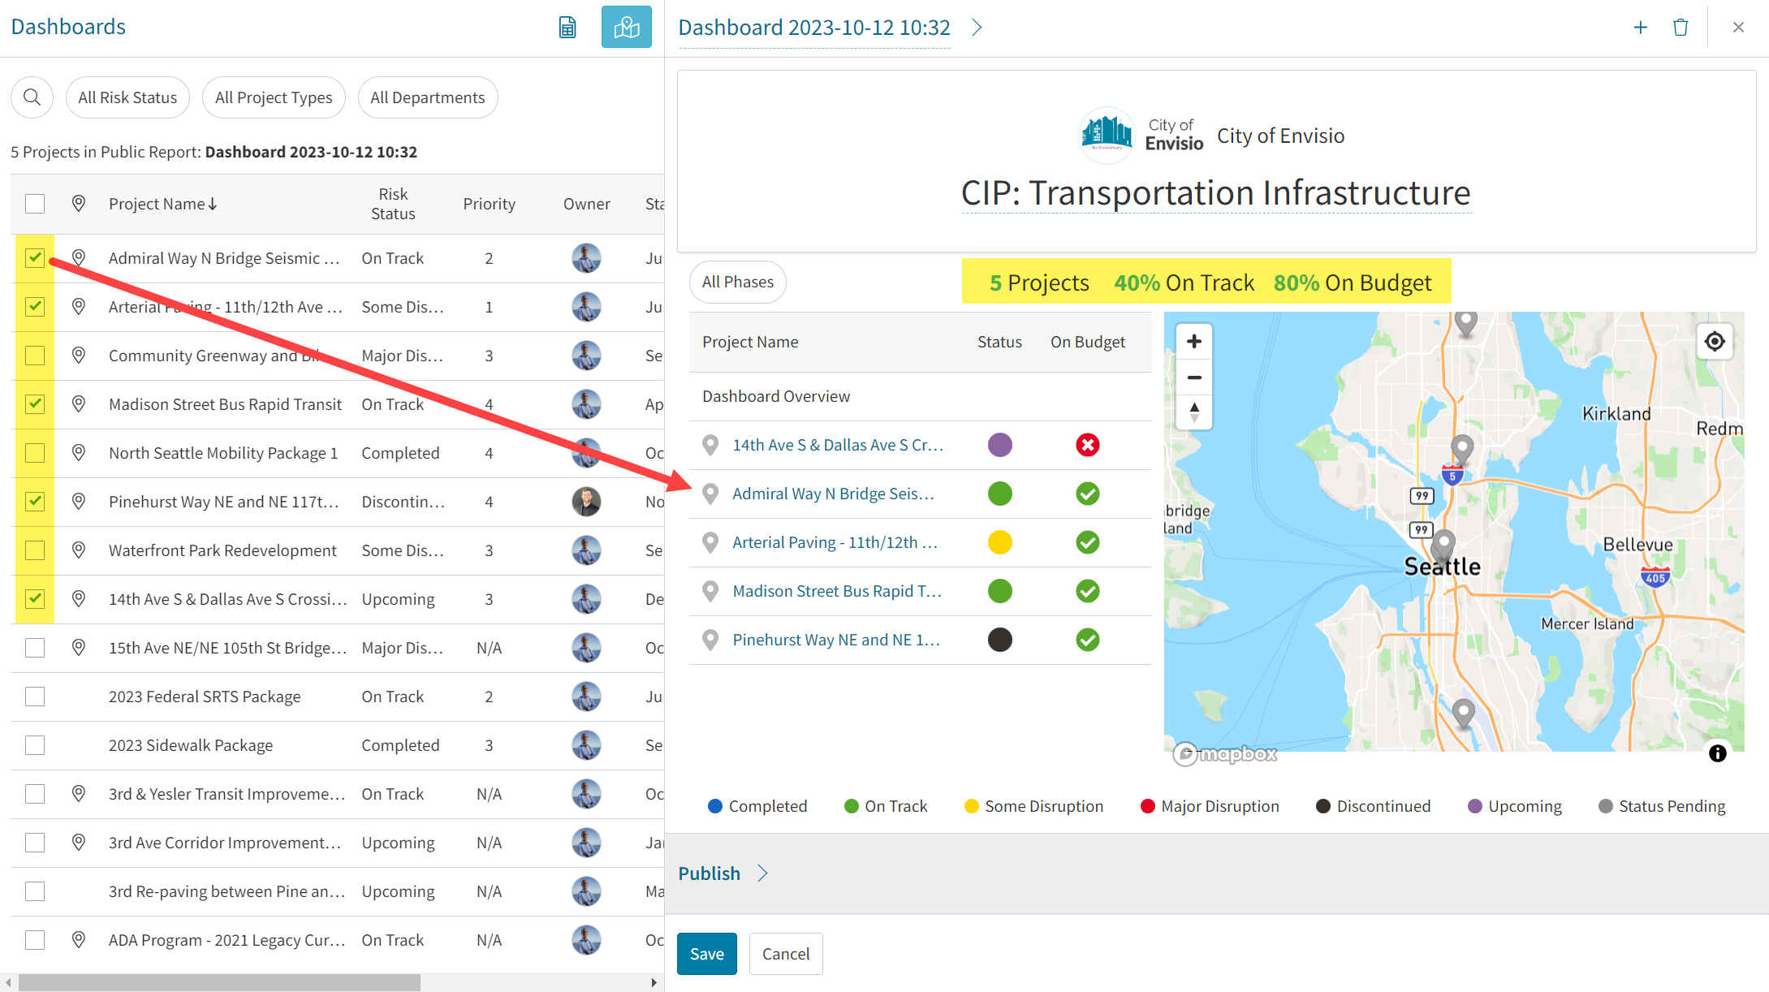1769x992 pixels.
Task: Expand the Publish section
Action: click(x=723, y=873)
